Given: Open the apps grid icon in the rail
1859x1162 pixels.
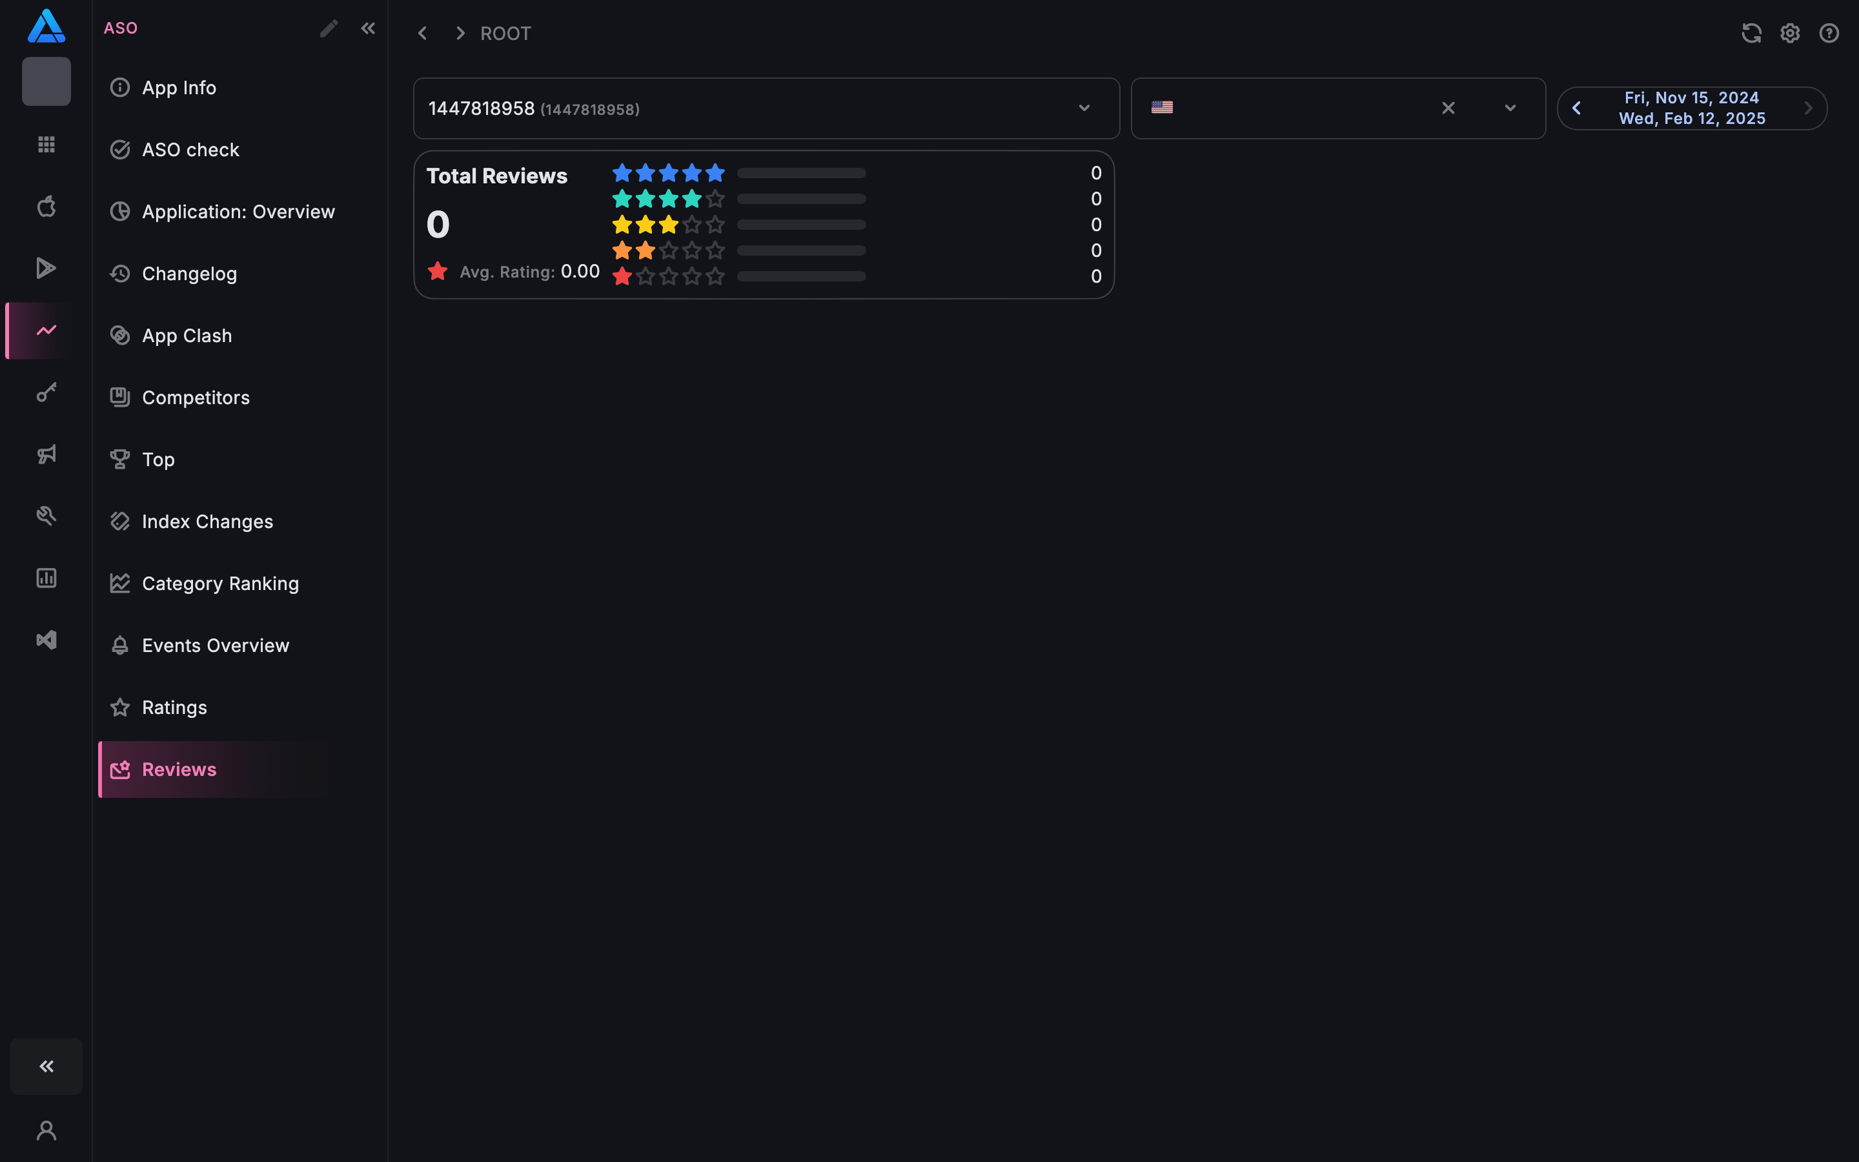Looking at the screenshot, I should pos(46,145).
